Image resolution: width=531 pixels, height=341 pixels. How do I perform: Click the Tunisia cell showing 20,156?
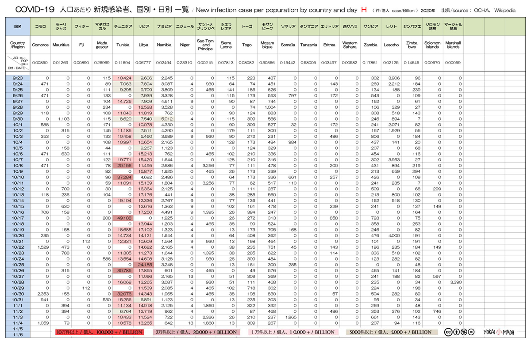tap(123, 165)
